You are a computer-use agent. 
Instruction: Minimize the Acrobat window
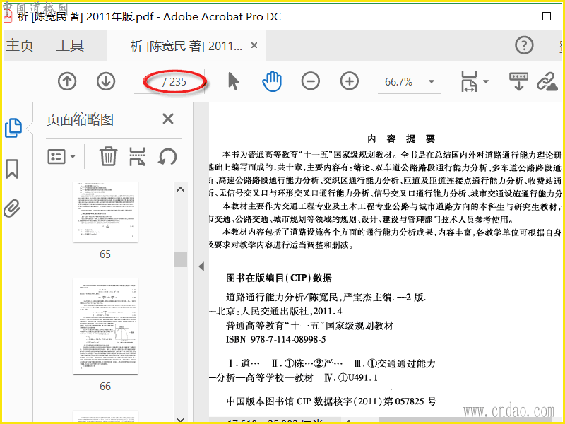tap(506, 16)
